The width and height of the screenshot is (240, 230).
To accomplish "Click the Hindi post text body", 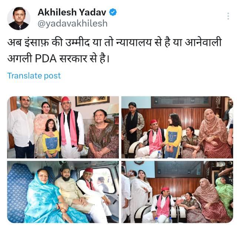I will coord(114,50).
